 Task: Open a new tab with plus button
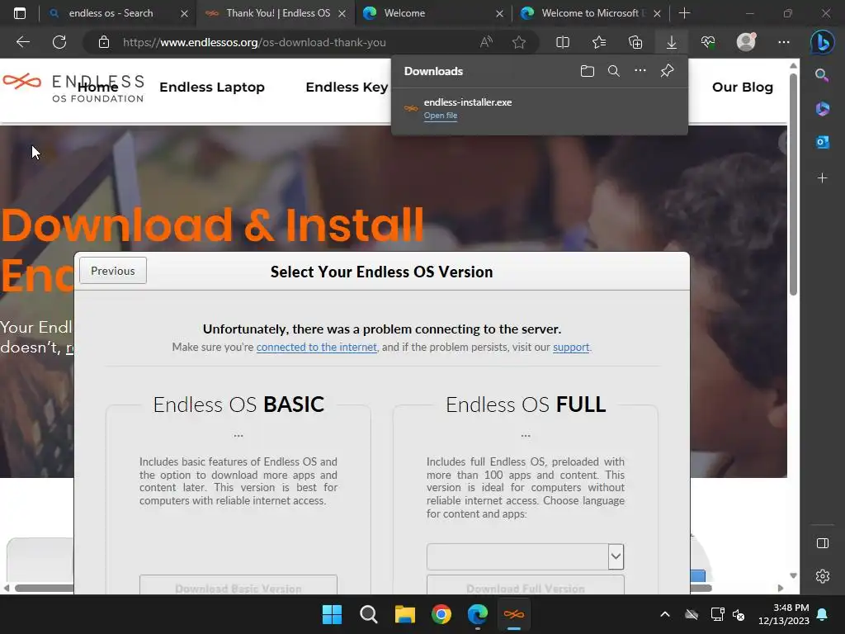[684, 13]
